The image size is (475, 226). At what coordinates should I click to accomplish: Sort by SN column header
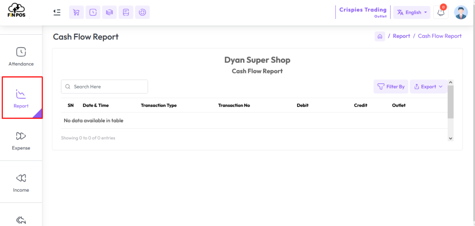[x=71, y=105]
